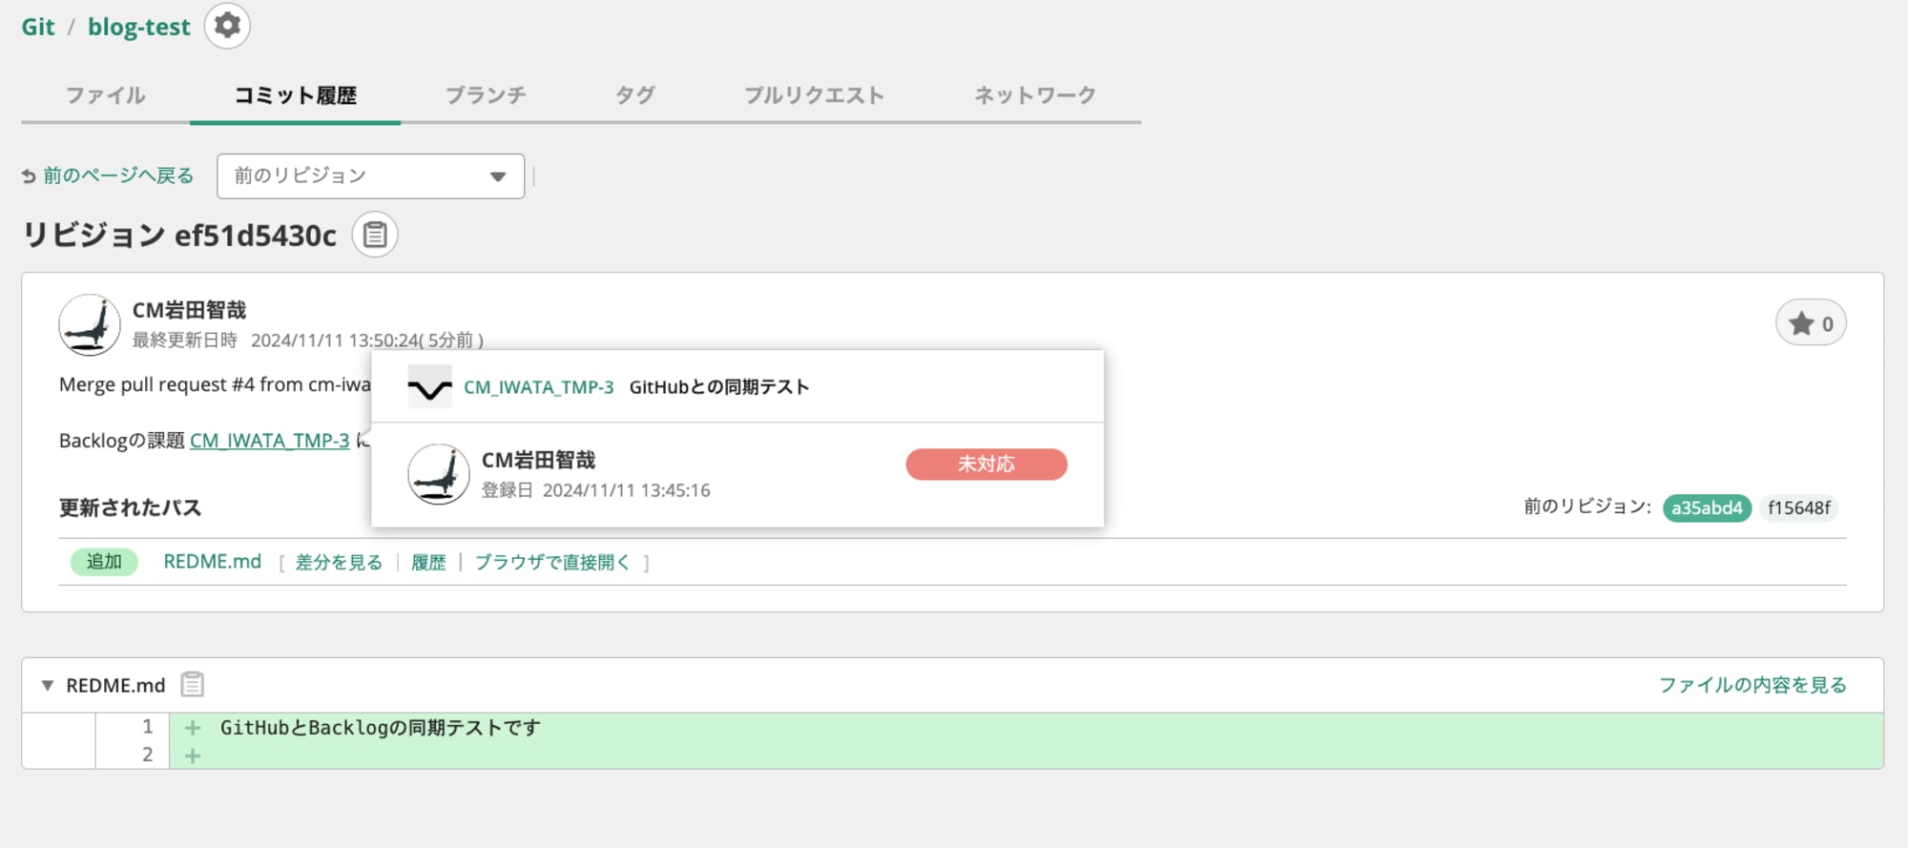The image size is (1908, 848).
Task: Select the コミット履歴 tab
Action: 295,95
